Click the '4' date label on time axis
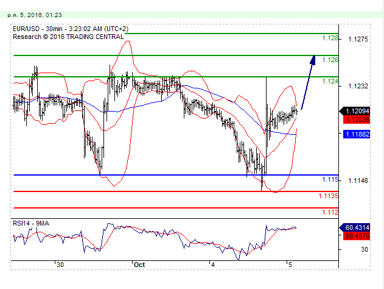 pos(213,265)
